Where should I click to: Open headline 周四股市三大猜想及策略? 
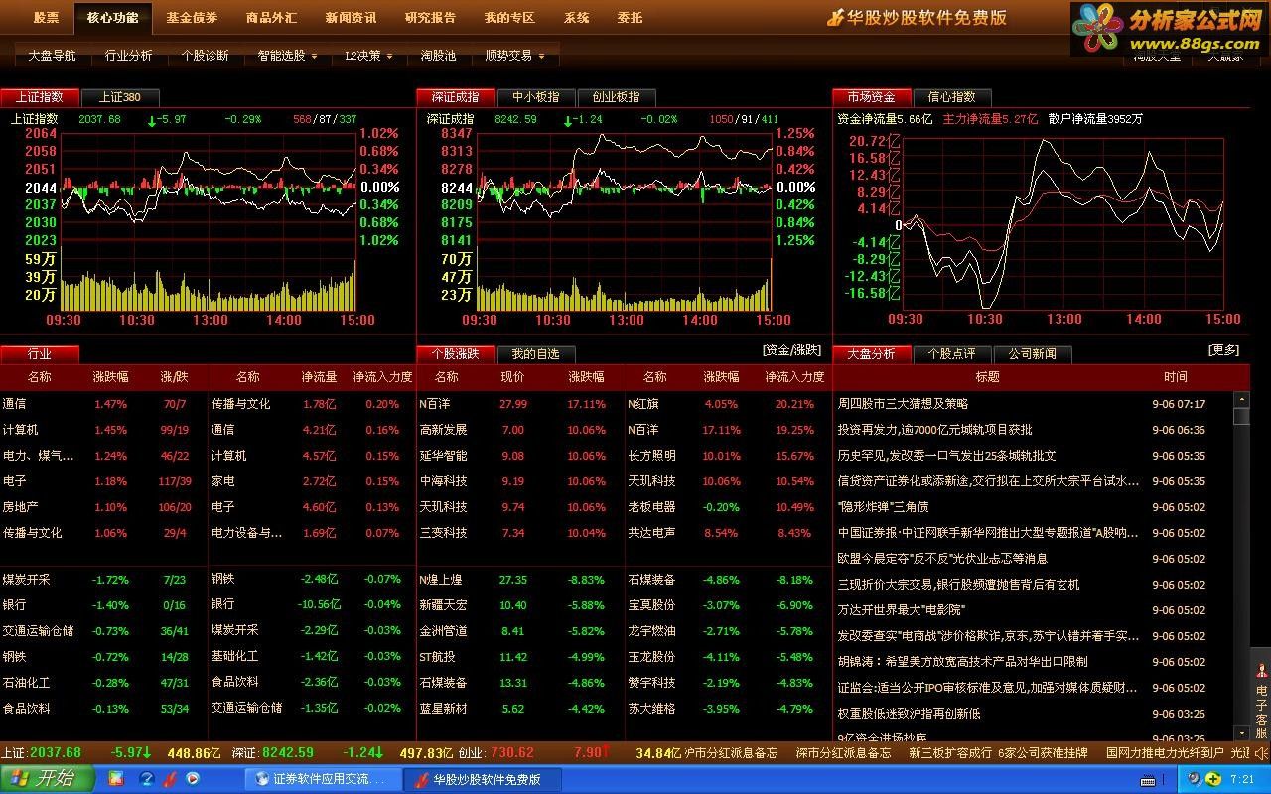(903, 404)
